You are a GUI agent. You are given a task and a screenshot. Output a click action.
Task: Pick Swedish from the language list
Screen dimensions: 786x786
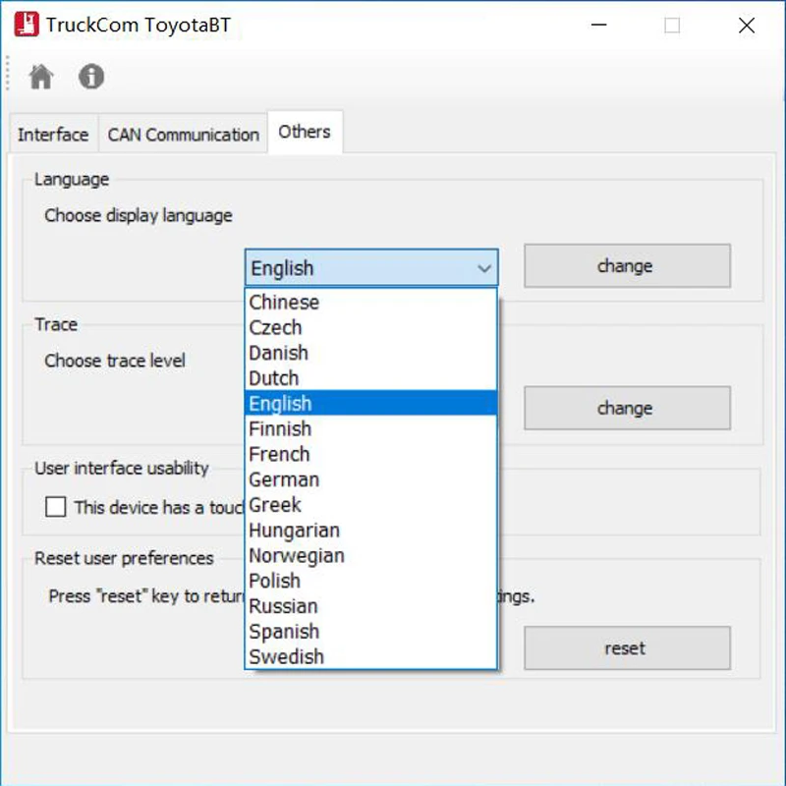point(286,656)
